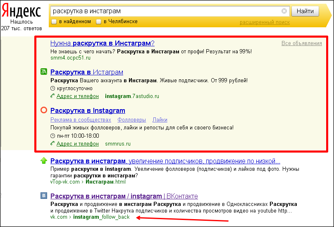The height and width of the screenshot is (227, 334).
Task: Click inside the search query field
Action: pyautogui.click(x=165, y=11)
